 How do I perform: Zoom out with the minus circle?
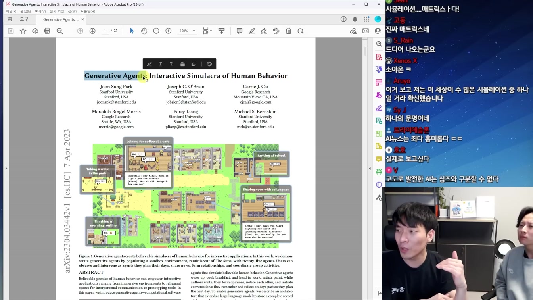point(156,31)
